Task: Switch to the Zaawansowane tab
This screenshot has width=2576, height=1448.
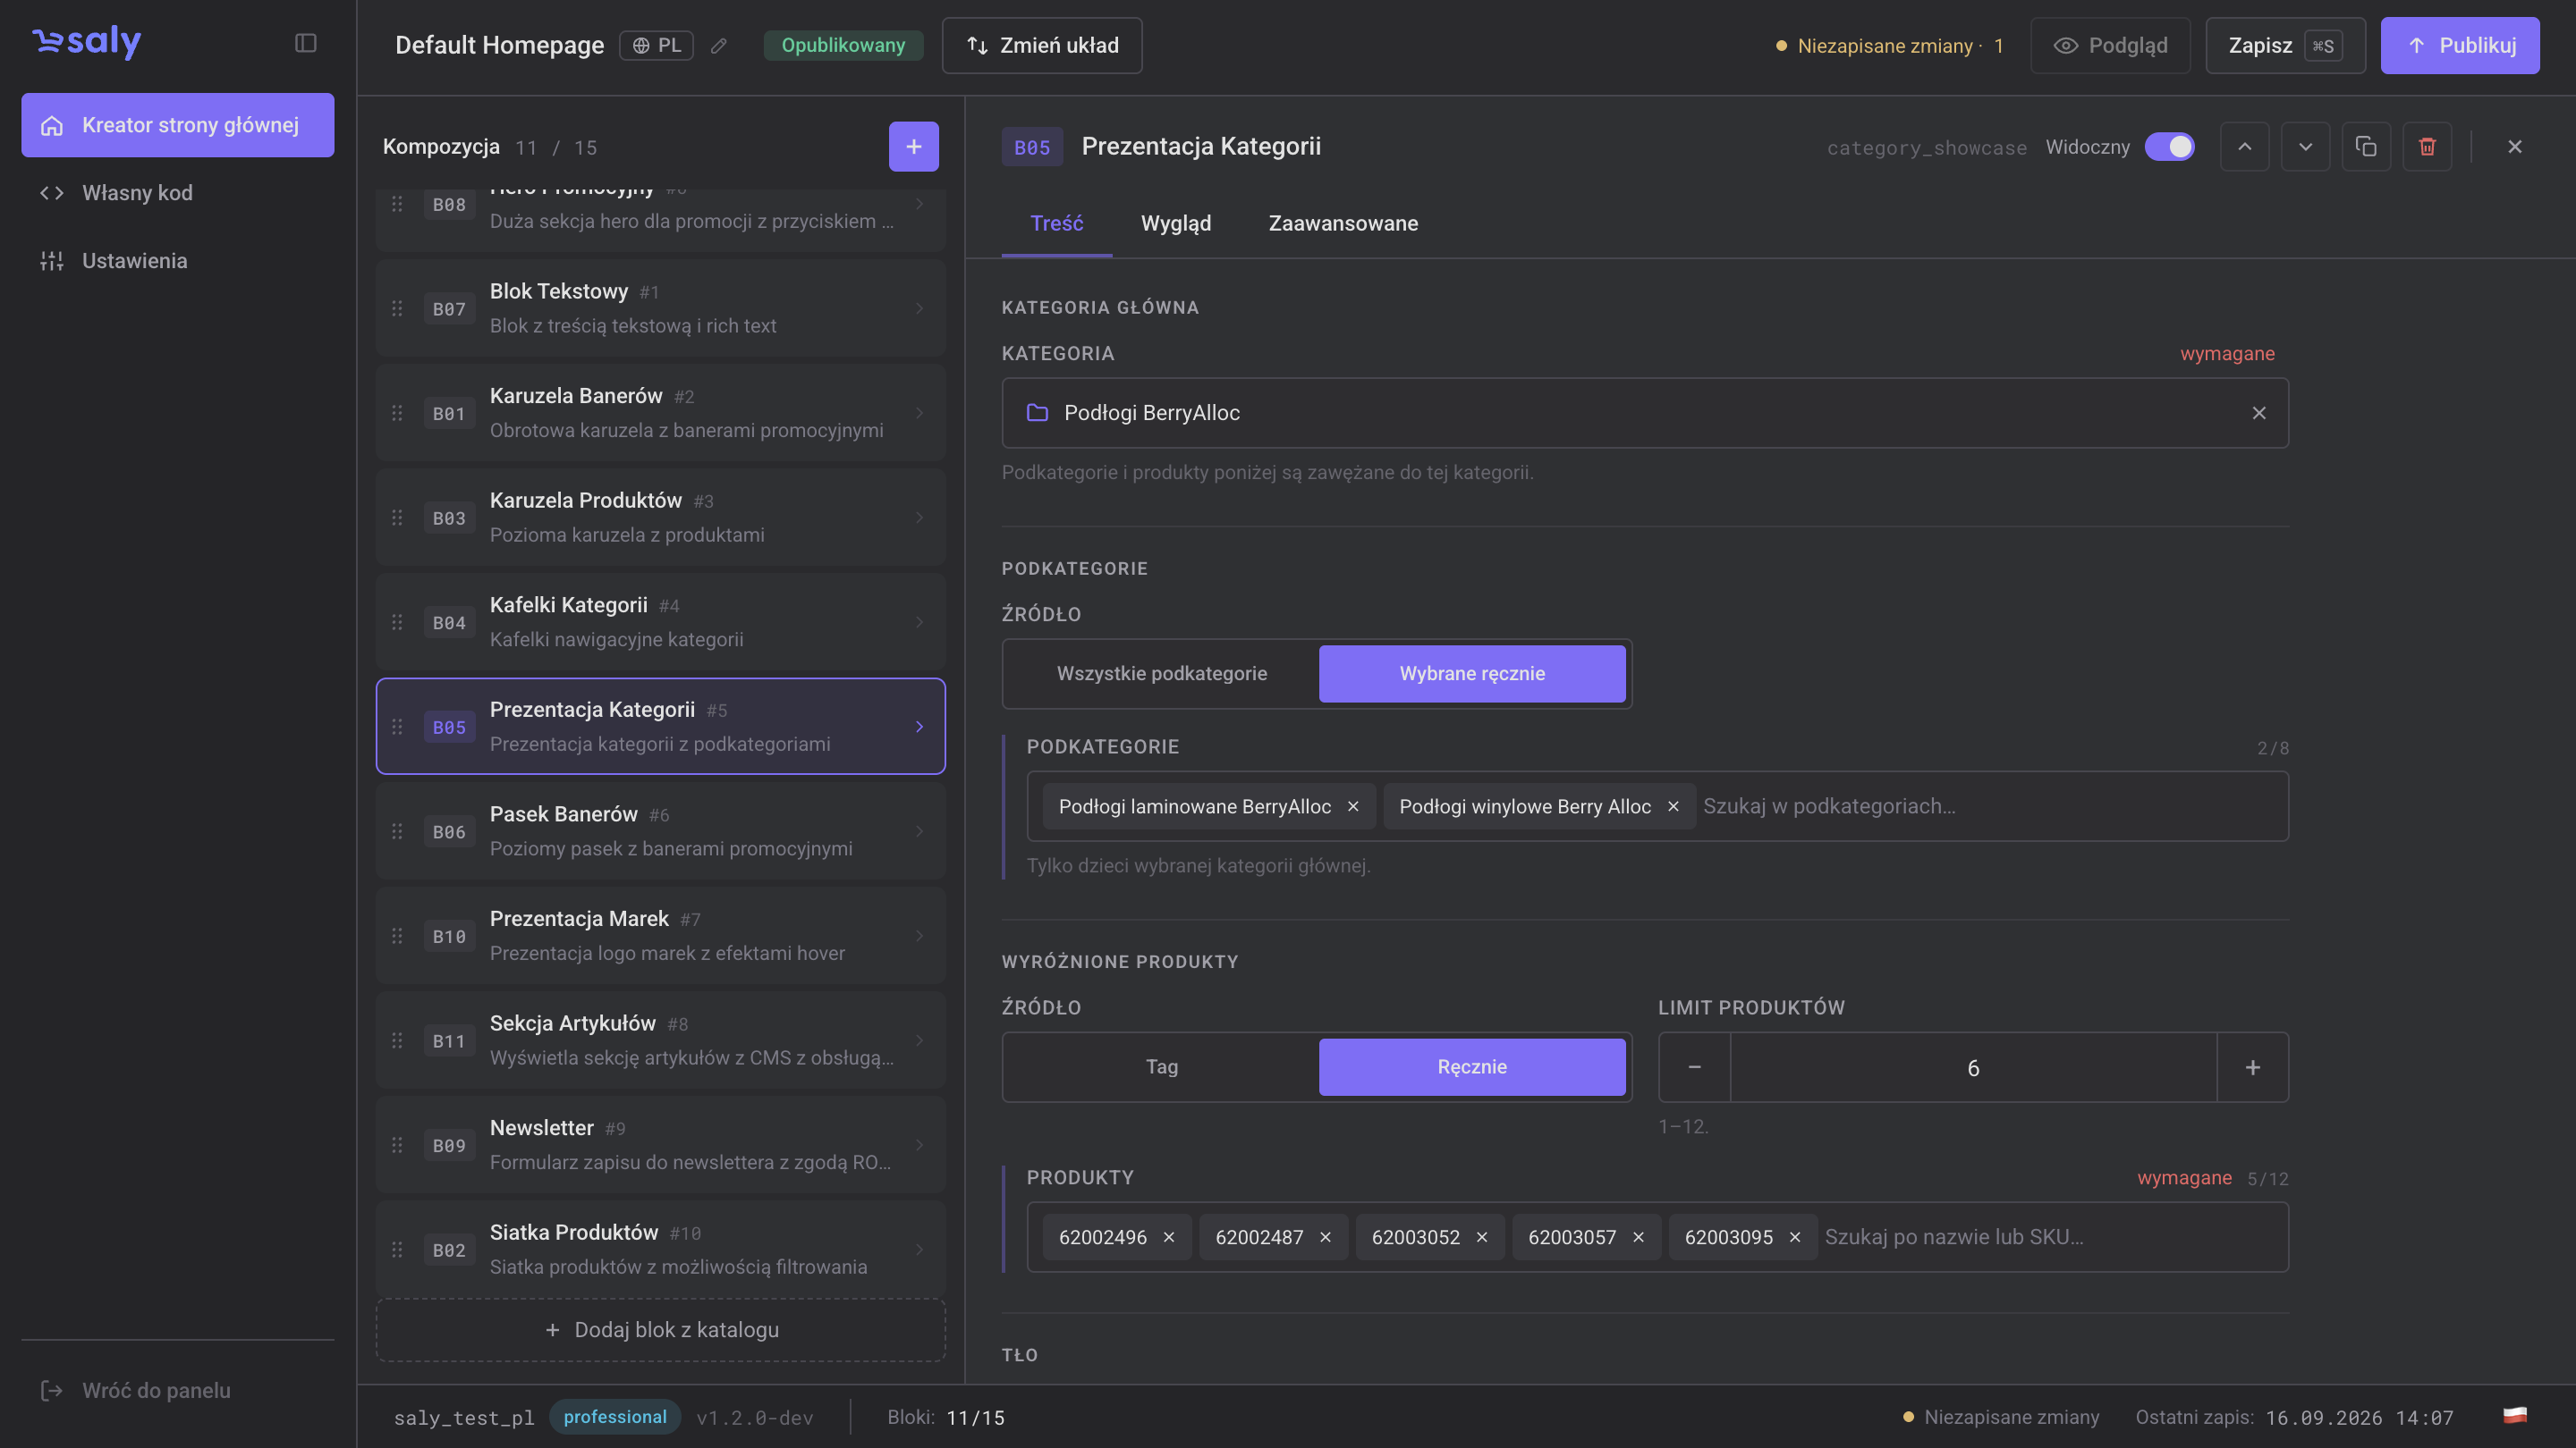Action: [1343, 223]
